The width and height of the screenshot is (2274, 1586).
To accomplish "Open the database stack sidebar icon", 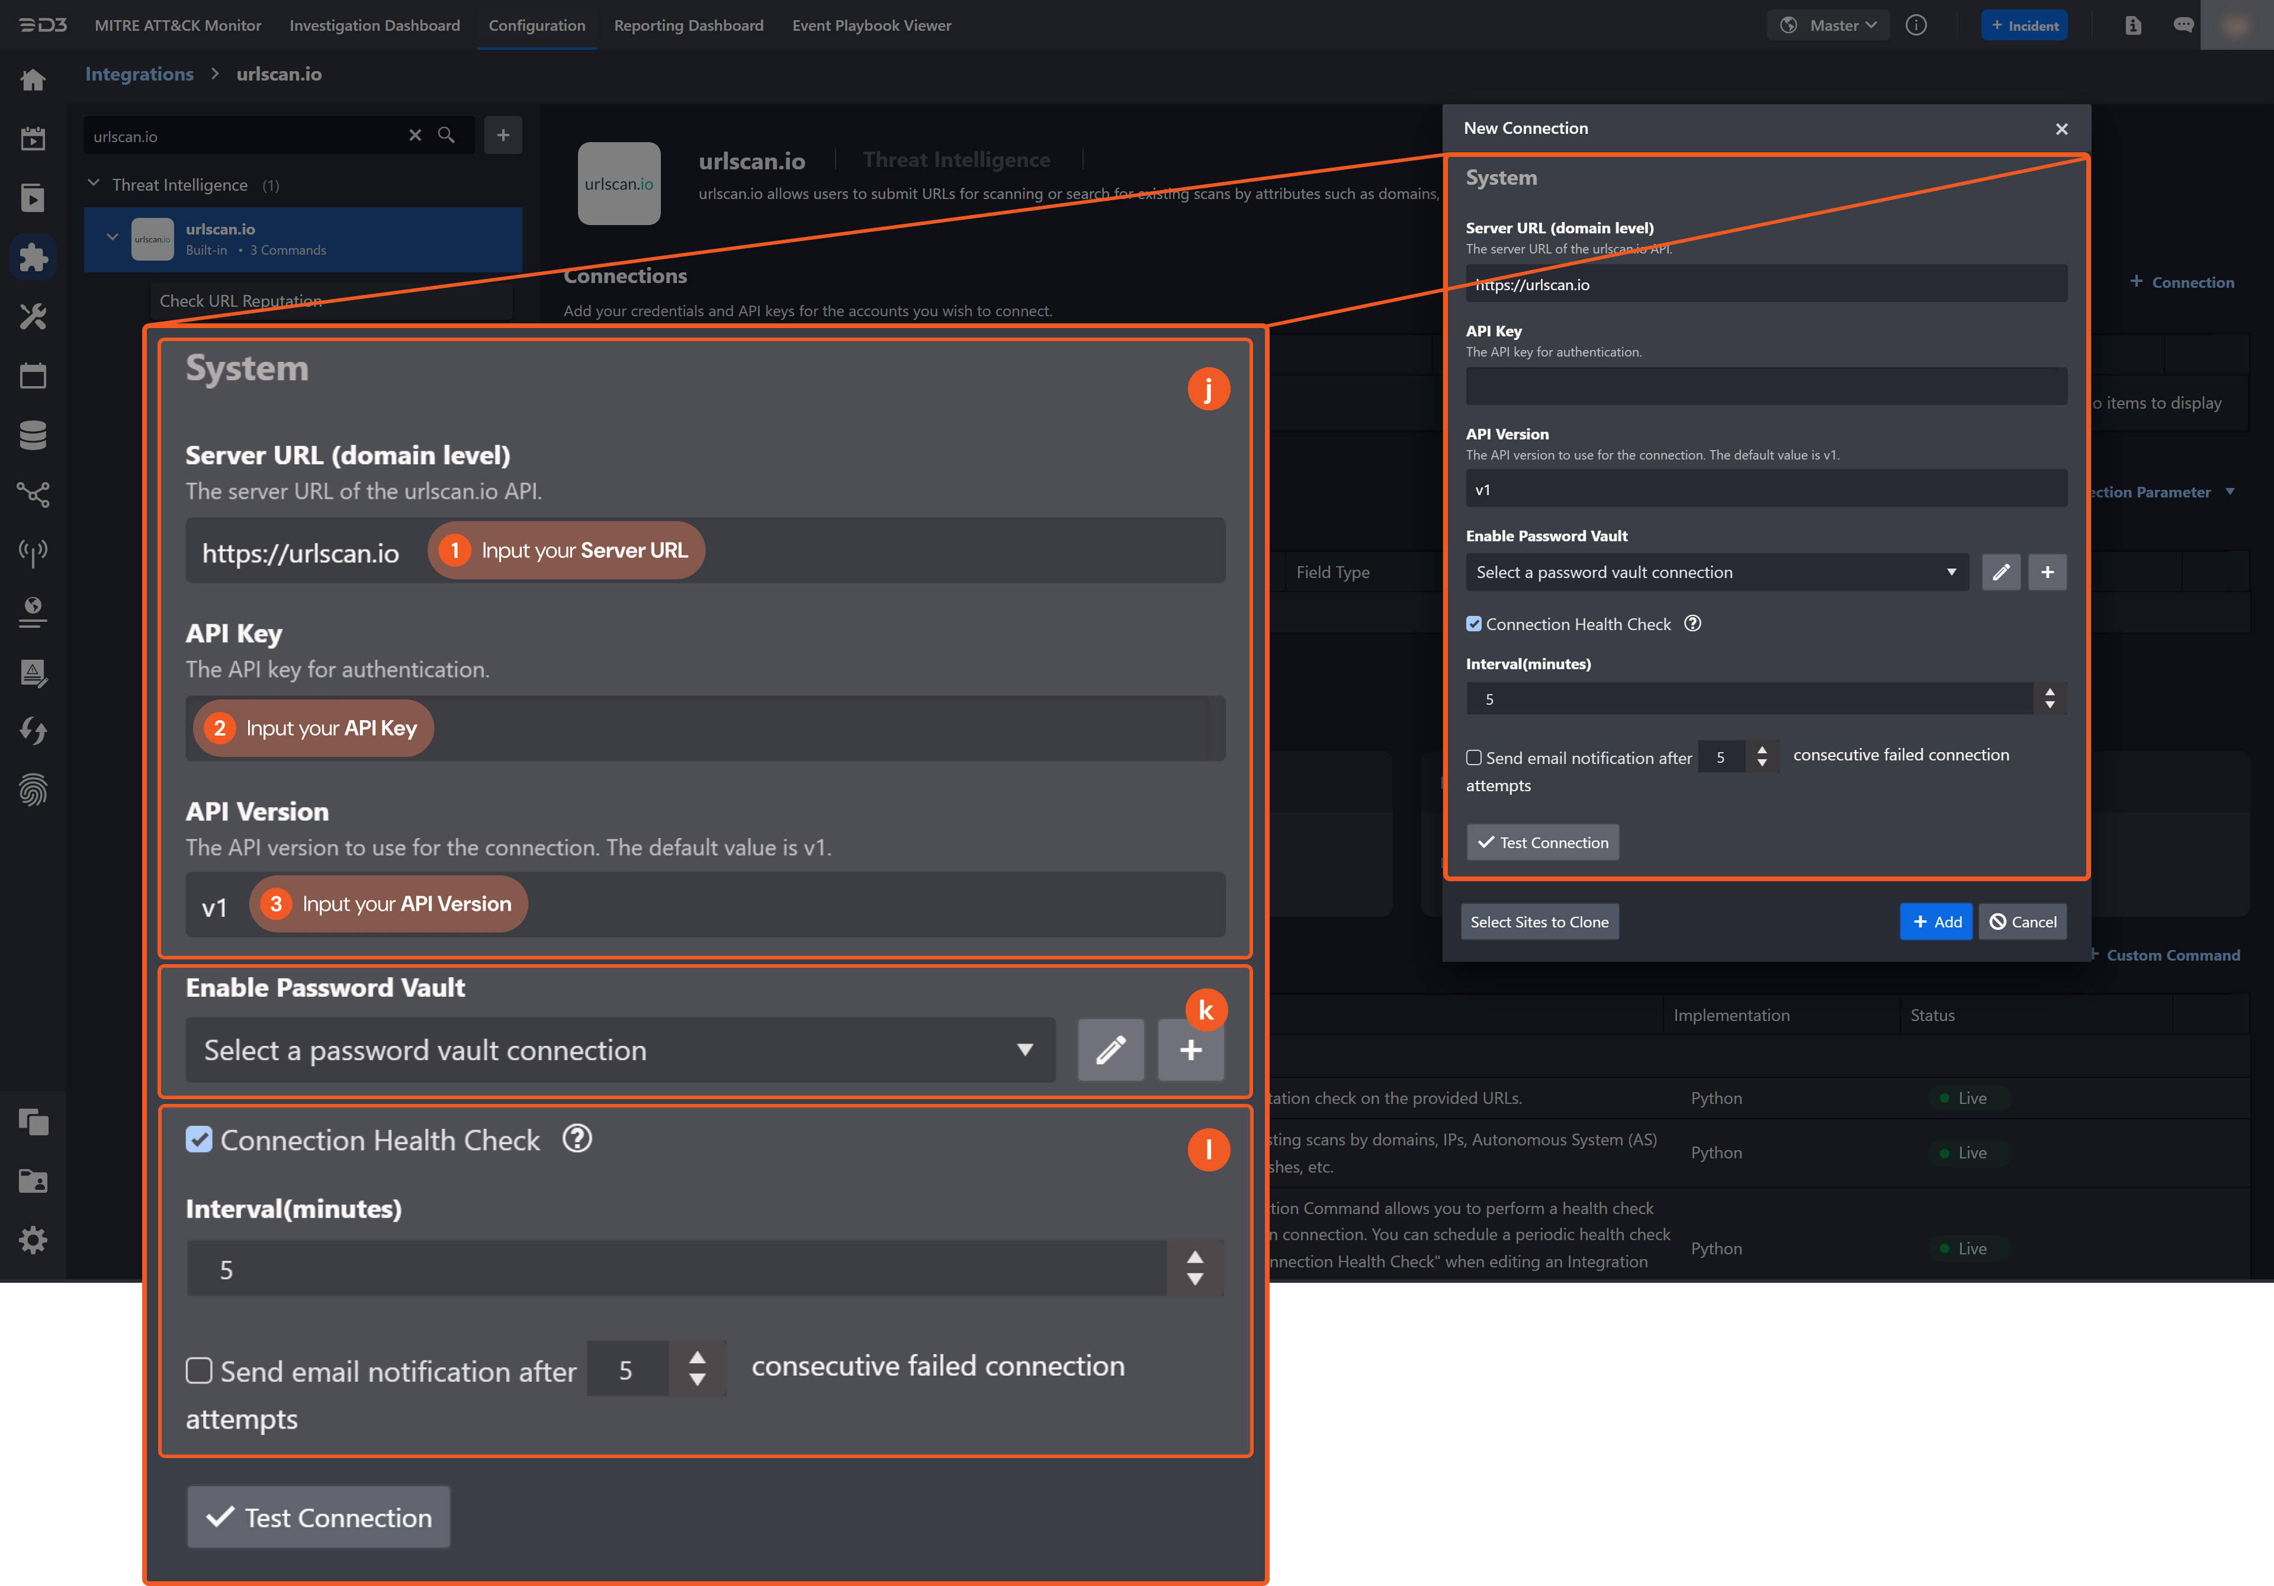I will [x=33, y=435].
